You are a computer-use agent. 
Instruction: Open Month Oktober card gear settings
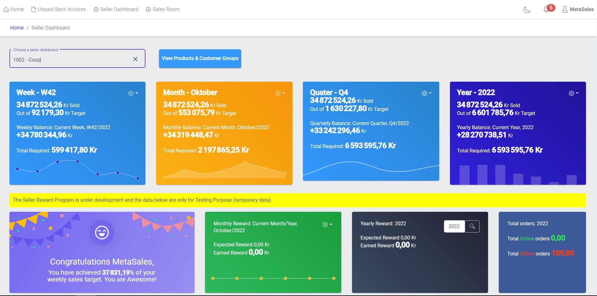pyautogui.click(x=280, y=93)
